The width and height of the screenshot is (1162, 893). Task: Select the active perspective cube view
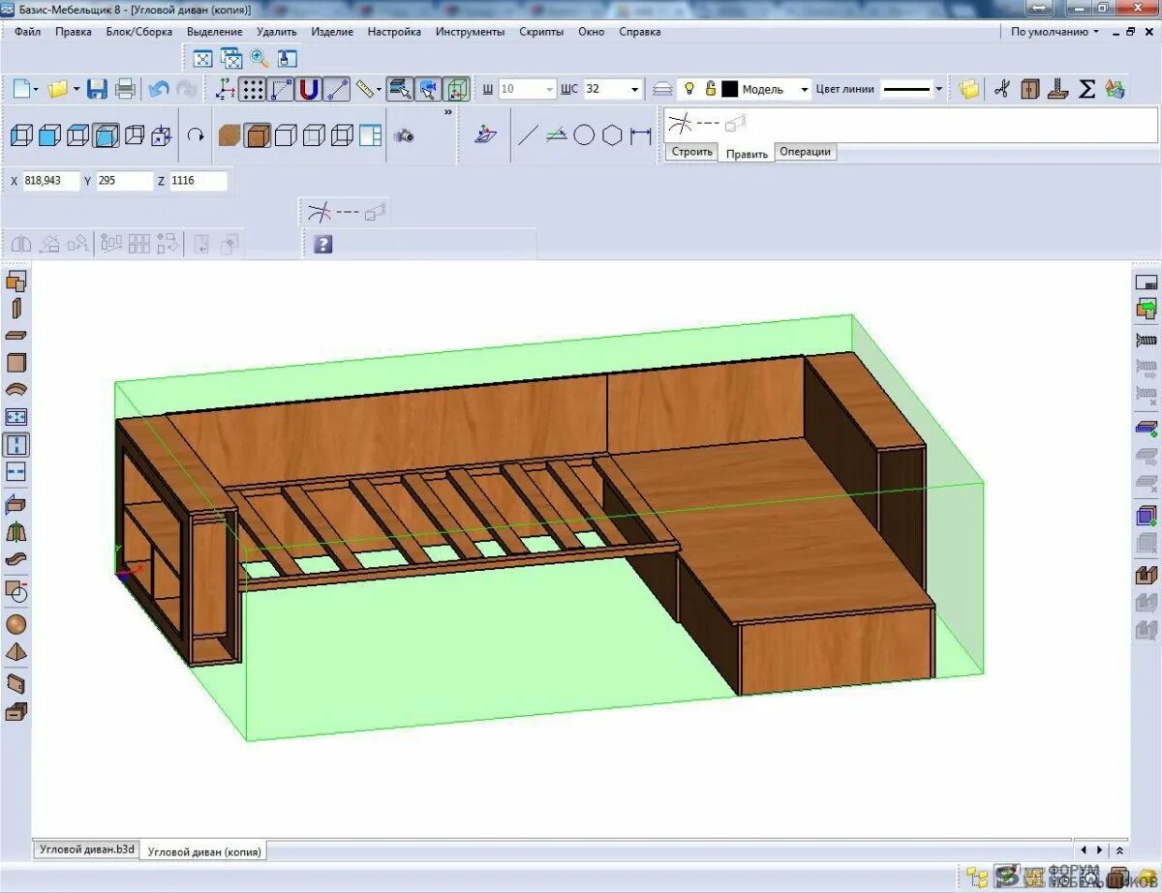coord(107,135)
